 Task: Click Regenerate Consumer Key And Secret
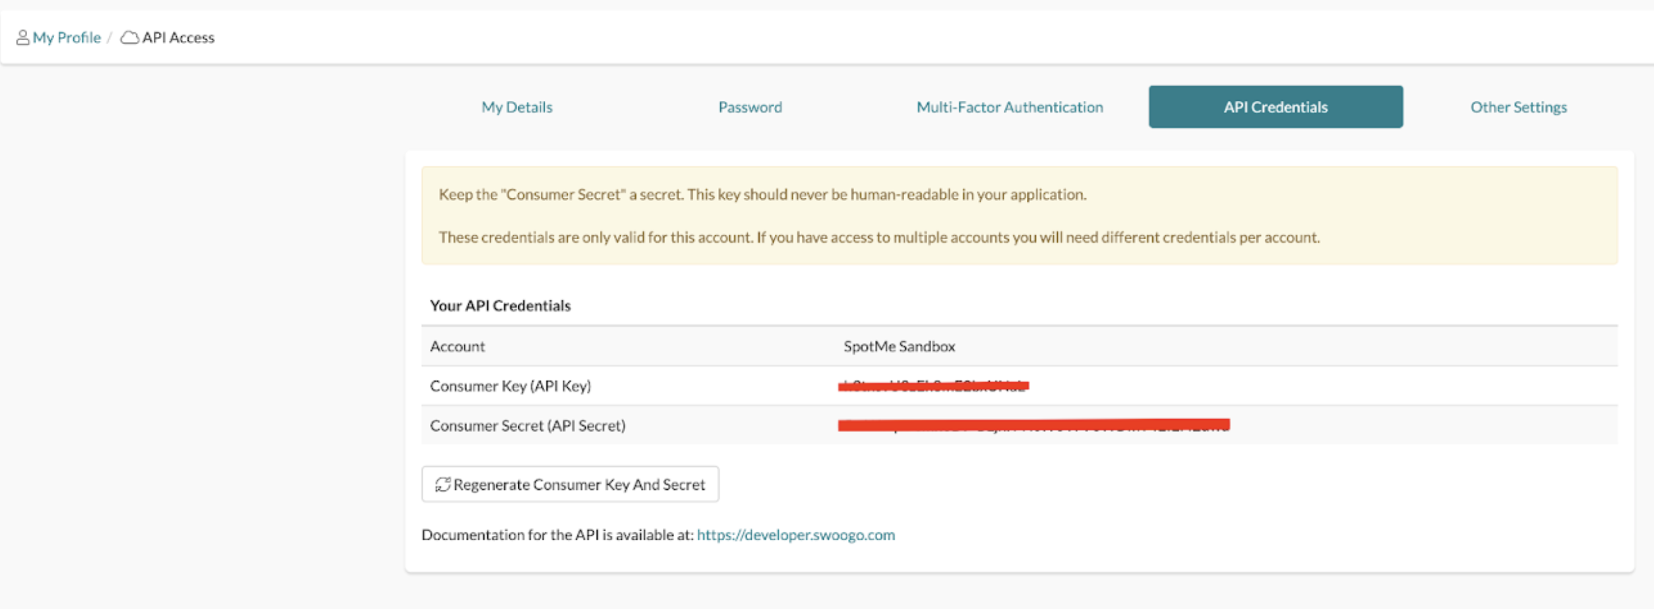[570, 484]
